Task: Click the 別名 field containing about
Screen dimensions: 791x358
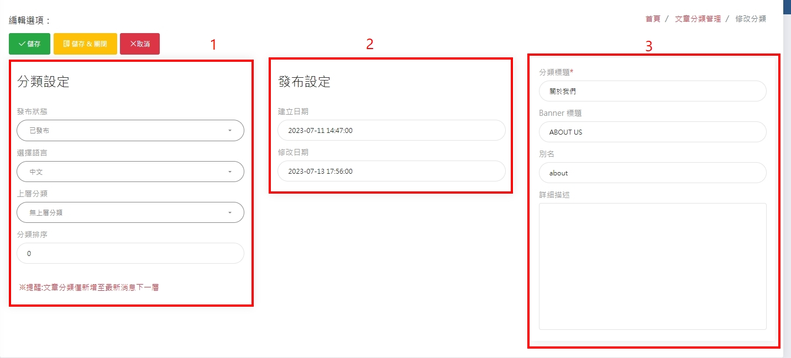Action: click(x=652, y=173)
